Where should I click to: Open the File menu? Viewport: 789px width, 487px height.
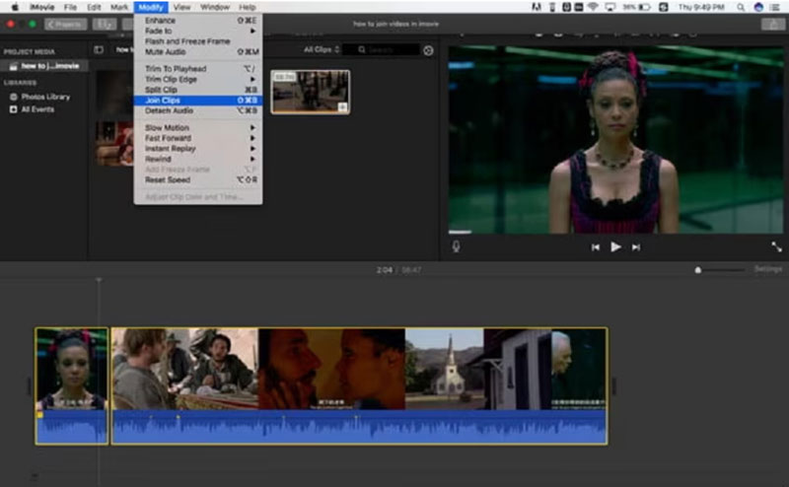pos(70,7)
